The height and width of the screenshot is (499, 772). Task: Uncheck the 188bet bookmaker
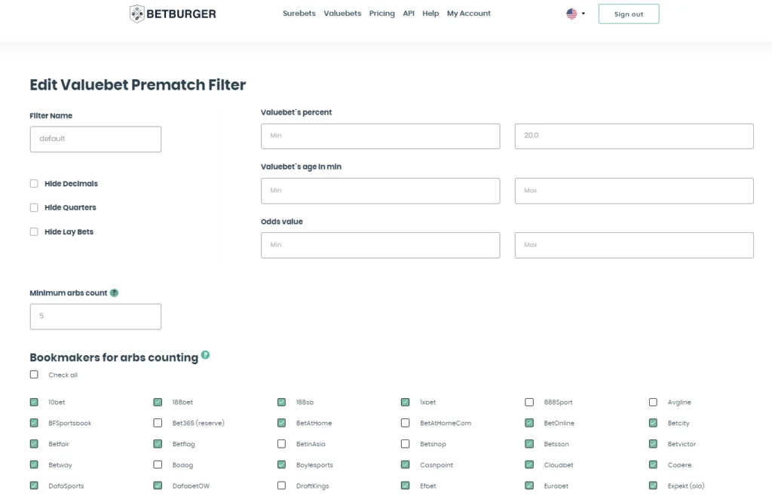tap(158, 402)
